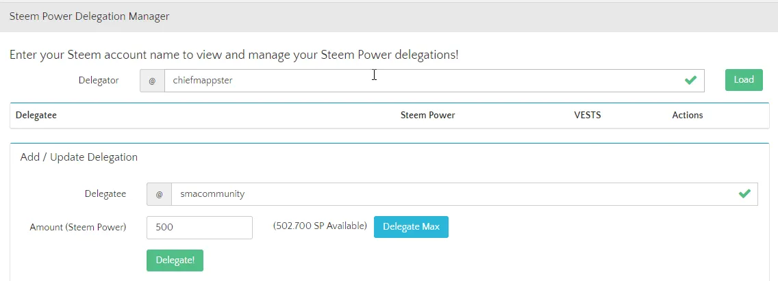Click the green checkmark in Delegator field
This screenshot has height=281, width=778.
pos(690,80)
